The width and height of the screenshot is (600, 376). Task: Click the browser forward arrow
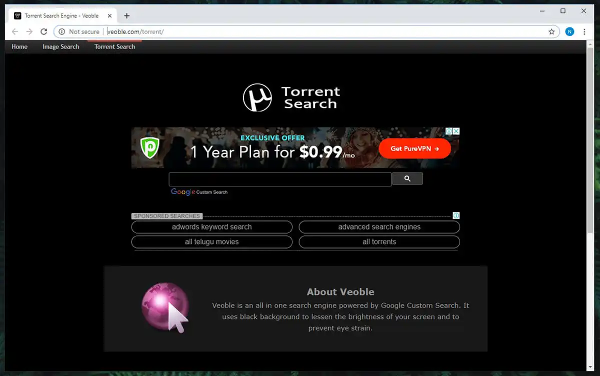pyautogui.click(x=29, y=31)
